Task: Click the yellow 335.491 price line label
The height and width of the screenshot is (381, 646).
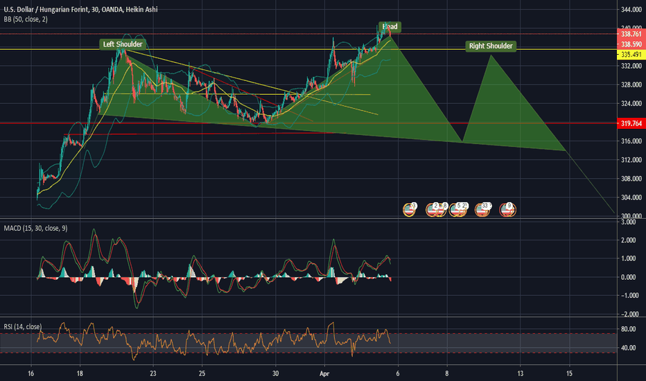Action: click(631, 54)
